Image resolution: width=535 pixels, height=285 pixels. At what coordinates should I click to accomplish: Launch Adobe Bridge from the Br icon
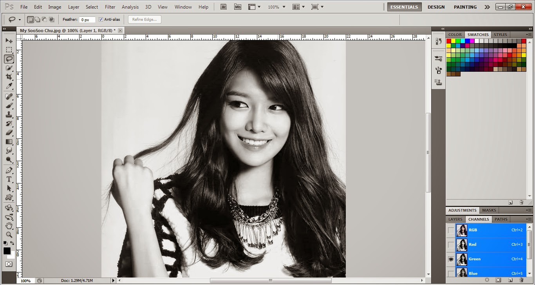pos(224,7)
